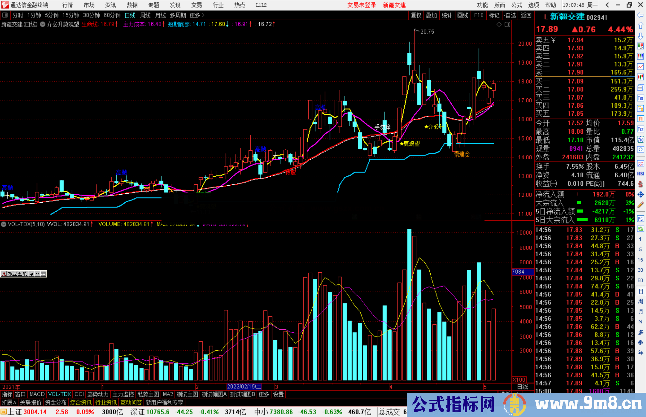This screenshot has height=417, width=646.
Task: Click the panel layout icon left of 分时
Action: (5, 15)
